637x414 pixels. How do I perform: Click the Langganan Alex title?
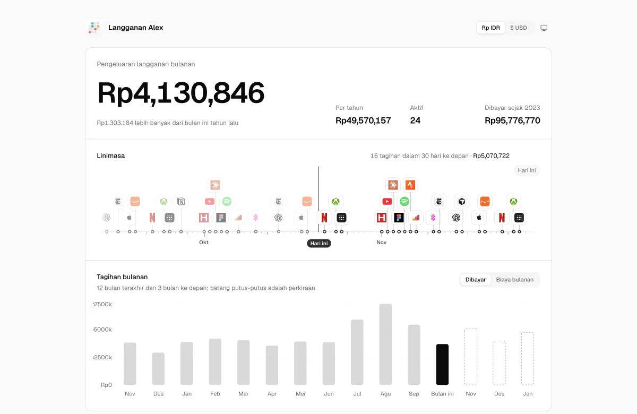coord(136,28)
